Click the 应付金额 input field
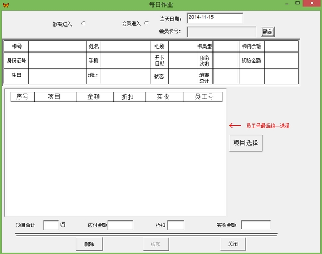The height and width of the screenshot is (254, 322). (x=120, y=225)
